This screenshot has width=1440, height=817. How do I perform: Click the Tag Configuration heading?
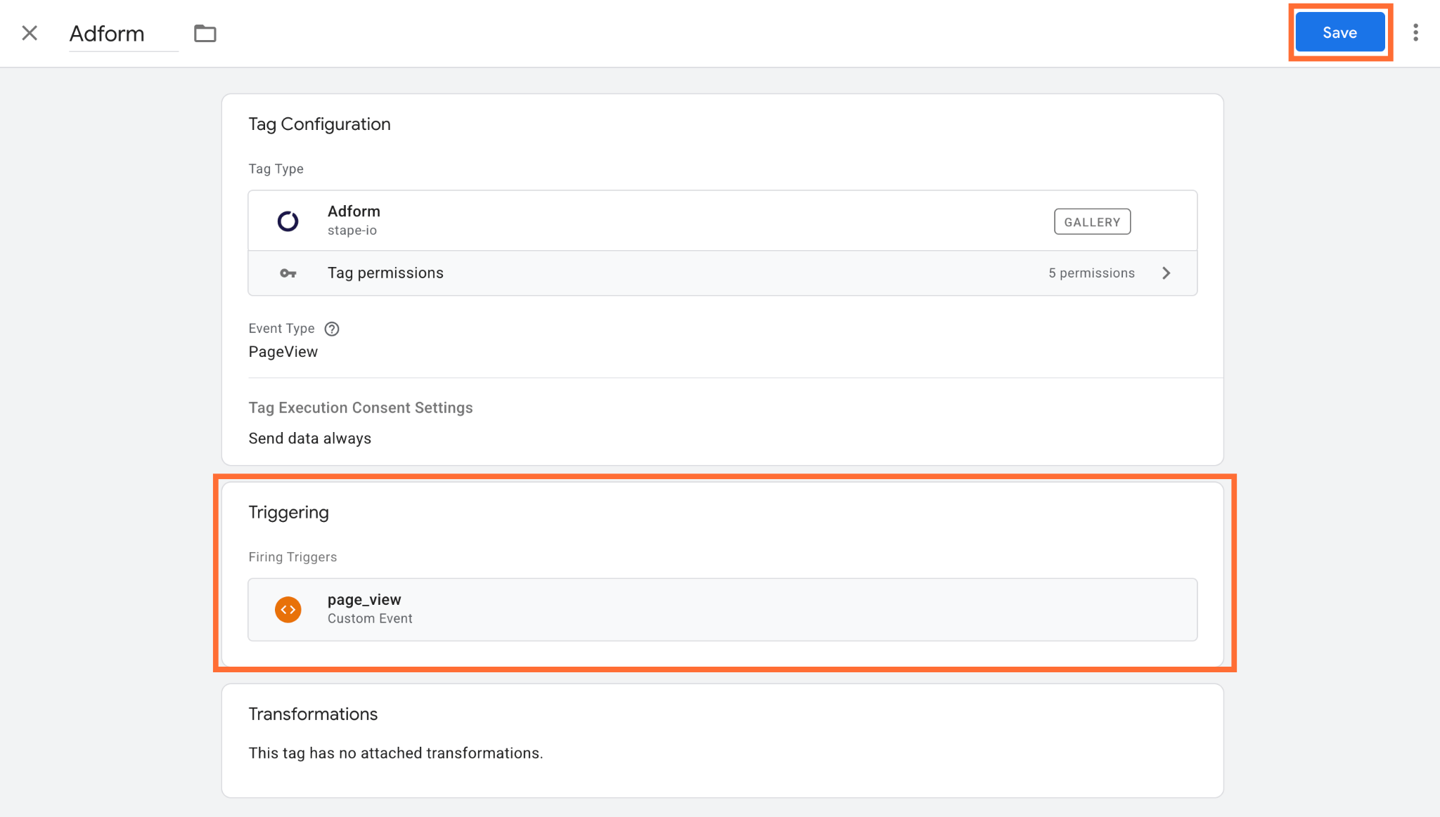(x=319, y=124)
